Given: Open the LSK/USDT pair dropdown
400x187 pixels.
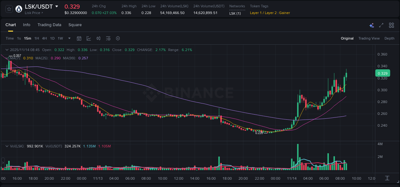Looking at the screenshot, I should 57,6.
